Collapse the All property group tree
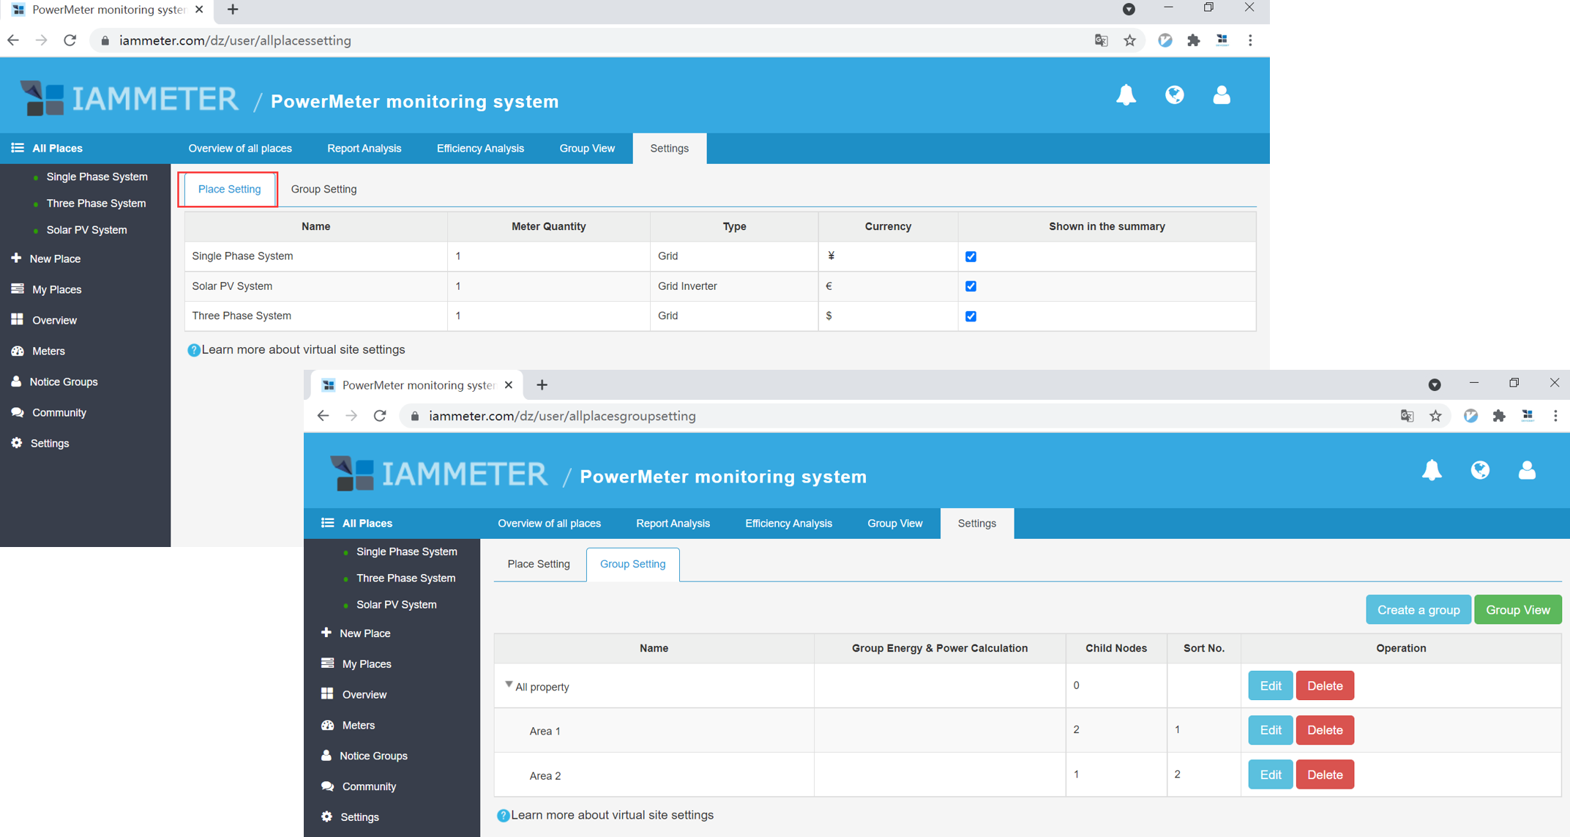1570x837 pixels. [x=509, y=685]
